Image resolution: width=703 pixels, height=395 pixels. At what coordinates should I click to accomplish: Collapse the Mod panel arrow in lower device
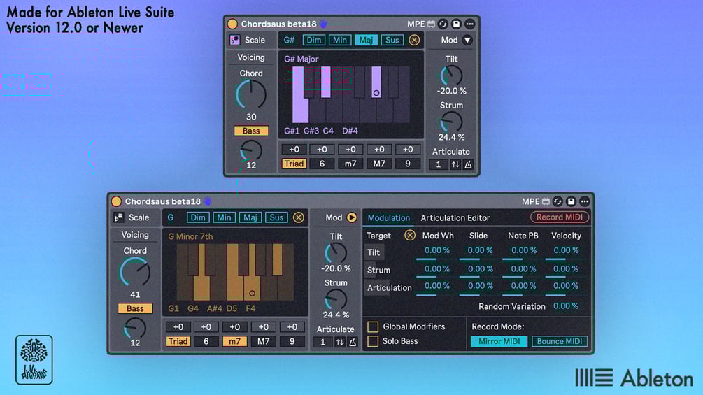click(x=351, y=217)
